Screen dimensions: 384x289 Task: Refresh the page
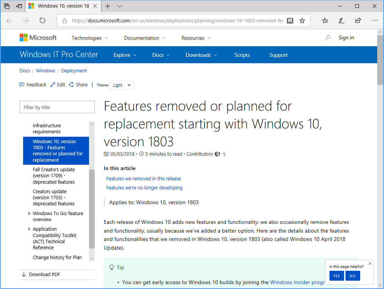coord(42,21)
